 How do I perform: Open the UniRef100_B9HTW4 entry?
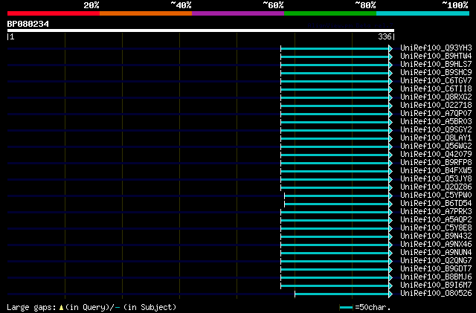tap(436, 57)
